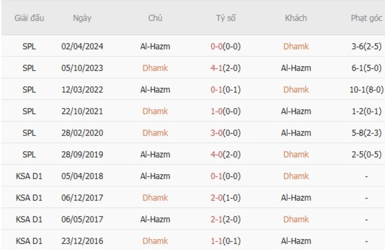Open the 1-1 score on 23/12/2016

coord(226,241)
